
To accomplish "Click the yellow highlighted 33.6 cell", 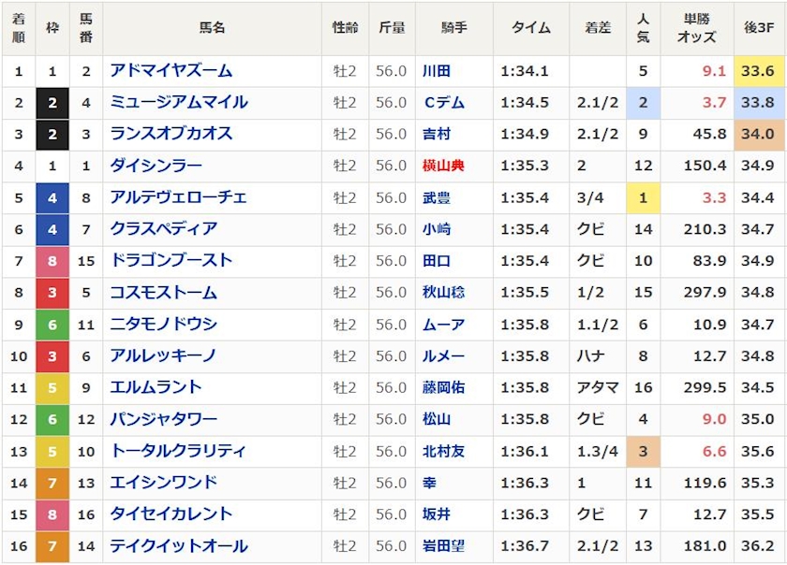I will [x=757, y=71].
